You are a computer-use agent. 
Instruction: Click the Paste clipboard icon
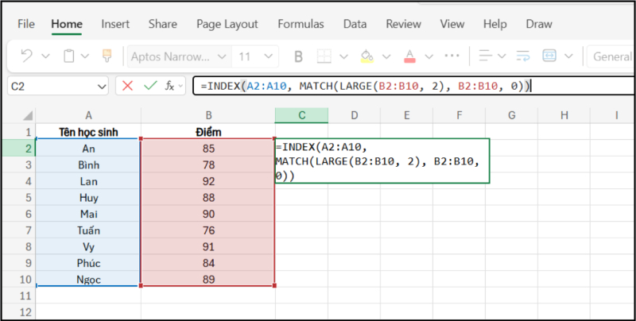click(69, 56)
